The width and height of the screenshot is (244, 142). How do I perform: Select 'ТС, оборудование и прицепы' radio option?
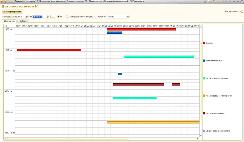coord(67,16)
